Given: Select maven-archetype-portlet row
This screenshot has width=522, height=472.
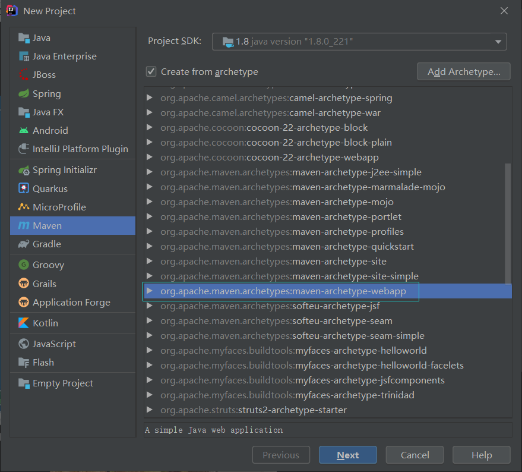Looking at the screenshot, I should click(x=328, y=216).
